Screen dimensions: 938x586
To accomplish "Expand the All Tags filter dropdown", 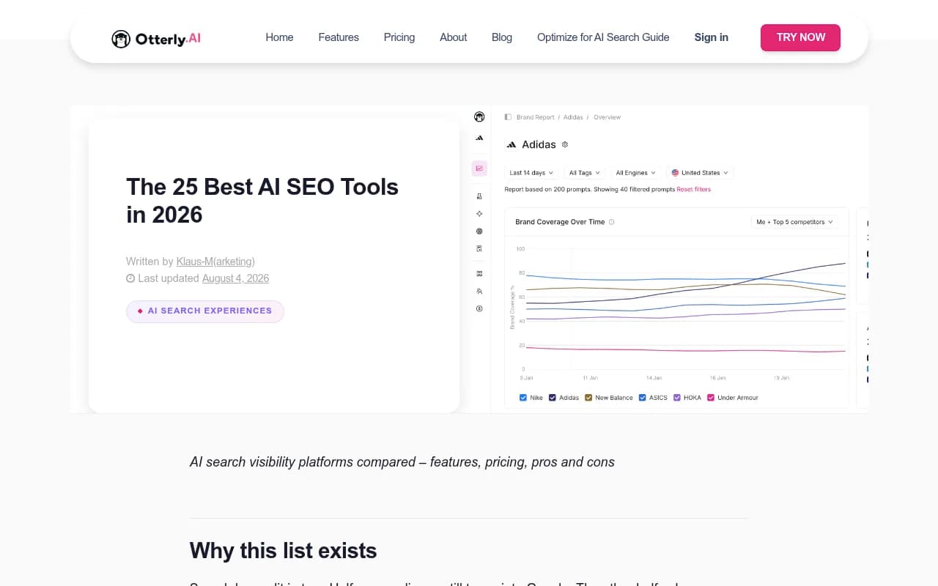I will [585, 173].
